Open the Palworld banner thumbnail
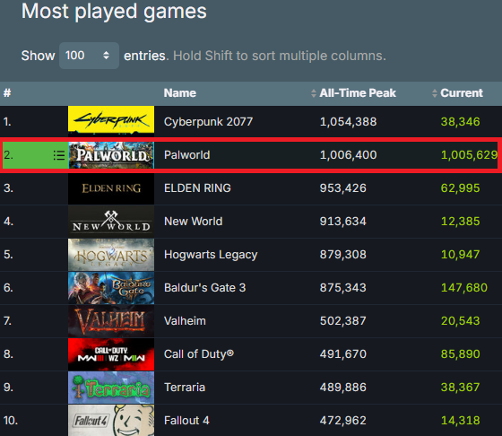The image size is (502, 436). (111, 155)
